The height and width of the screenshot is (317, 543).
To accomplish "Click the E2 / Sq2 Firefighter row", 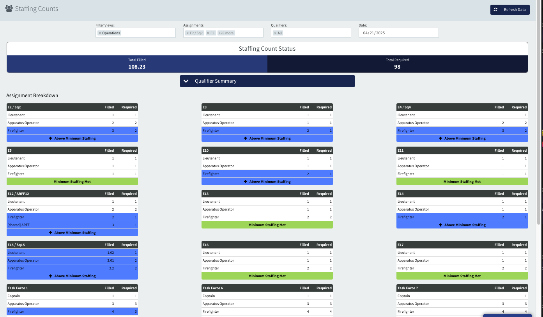I will [x=72, y=131].
